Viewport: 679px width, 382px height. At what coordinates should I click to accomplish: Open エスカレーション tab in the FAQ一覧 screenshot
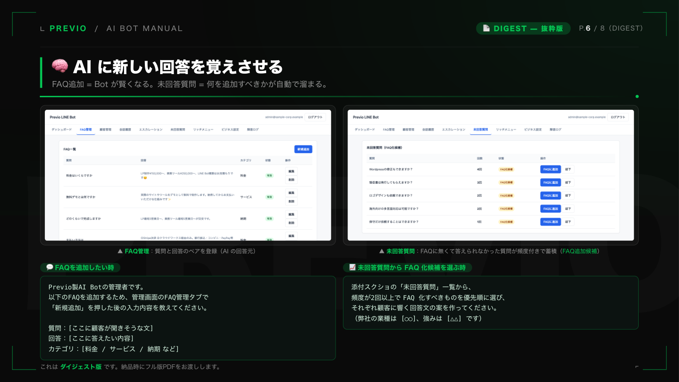151,130
